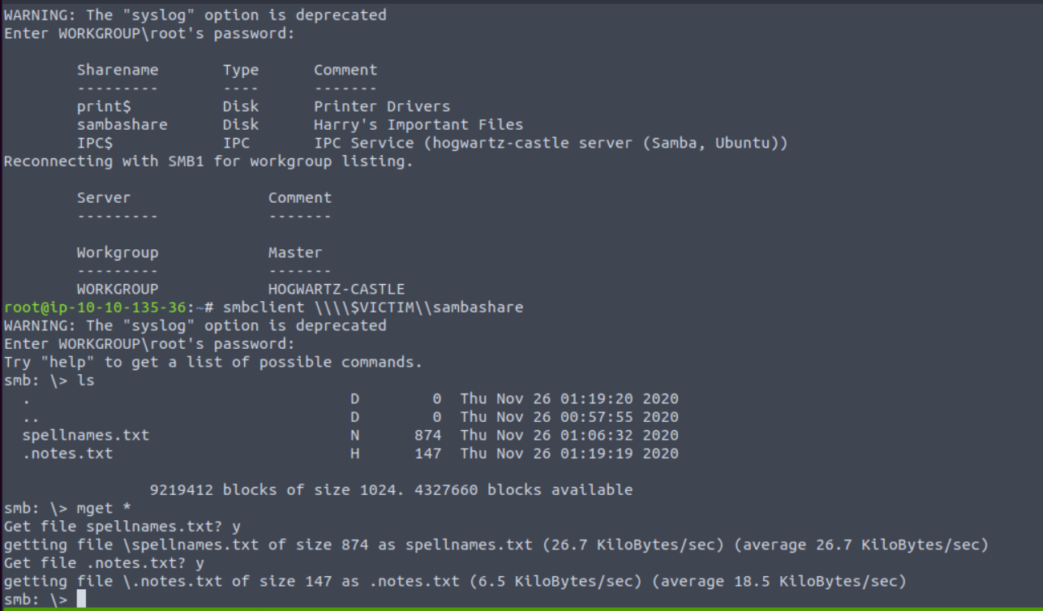Click the 'Try "help"' hint line
The width and height of the screenshot is (1043, 611).
tap(213, 362)
